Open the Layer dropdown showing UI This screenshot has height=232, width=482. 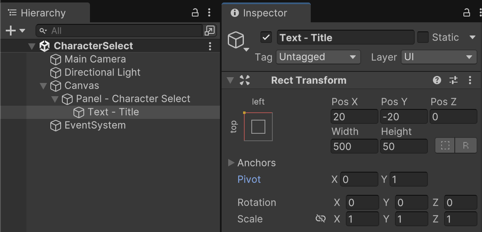click(x=439, y=57)
